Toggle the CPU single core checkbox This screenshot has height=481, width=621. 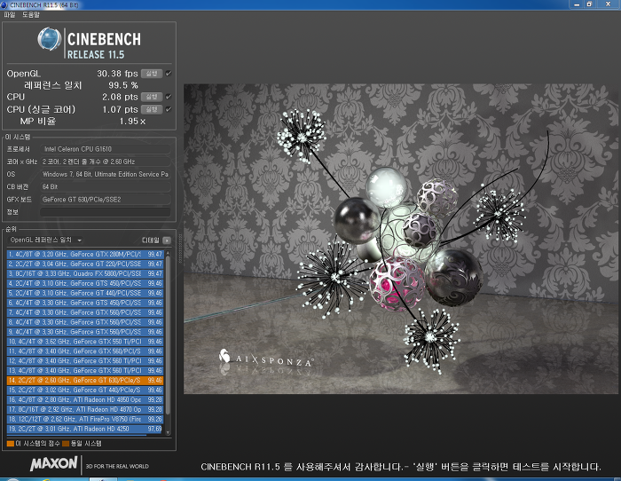click(x=169, y=109)
